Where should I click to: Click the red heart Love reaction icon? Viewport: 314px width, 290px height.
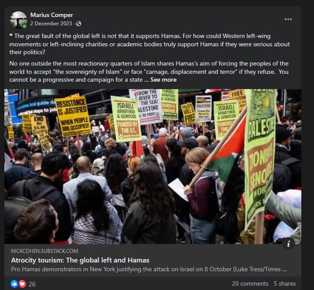pos(22,284)
